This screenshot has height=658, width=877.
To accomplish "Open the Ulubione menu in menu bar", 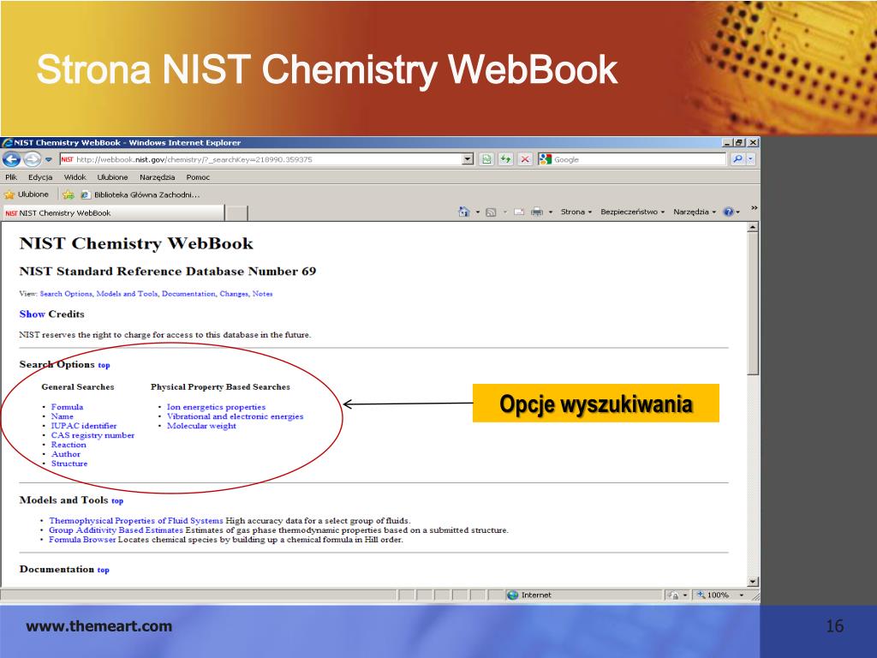I will tap(112, 177).
